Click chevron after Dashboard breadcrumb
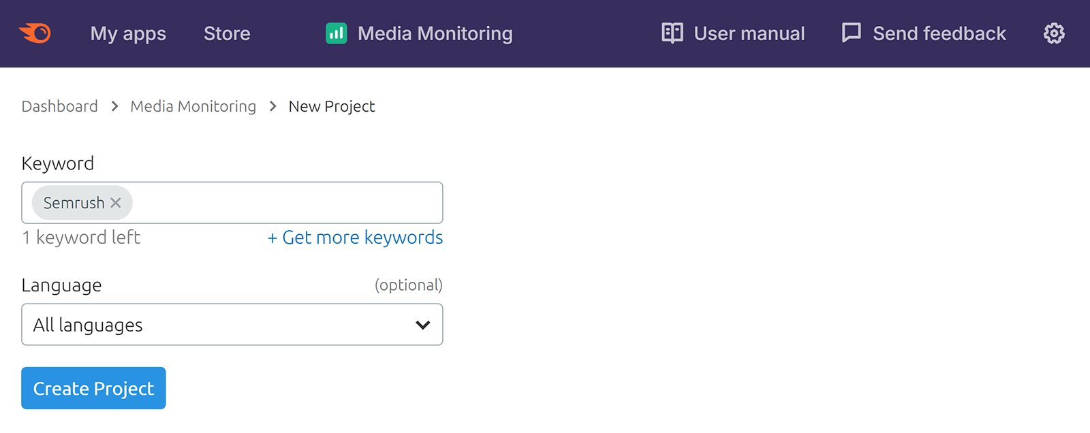The width and height of the screenshot is (1090, 433). [x=114, y=106]
